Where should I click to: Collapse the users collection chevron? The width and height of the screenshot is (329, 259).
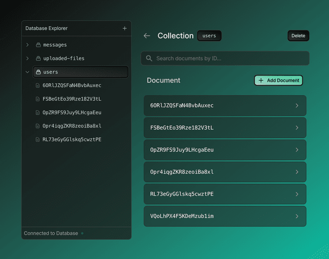click(27, 72)
